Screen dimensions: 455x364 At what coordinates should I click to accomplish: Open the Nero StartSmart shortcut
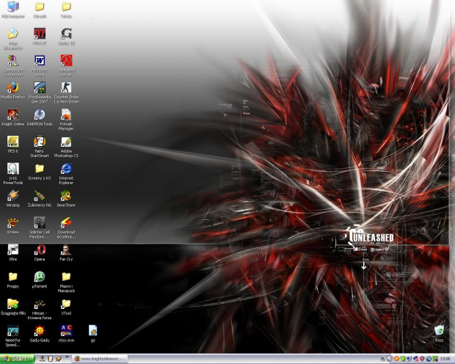(x=40, y=147)
